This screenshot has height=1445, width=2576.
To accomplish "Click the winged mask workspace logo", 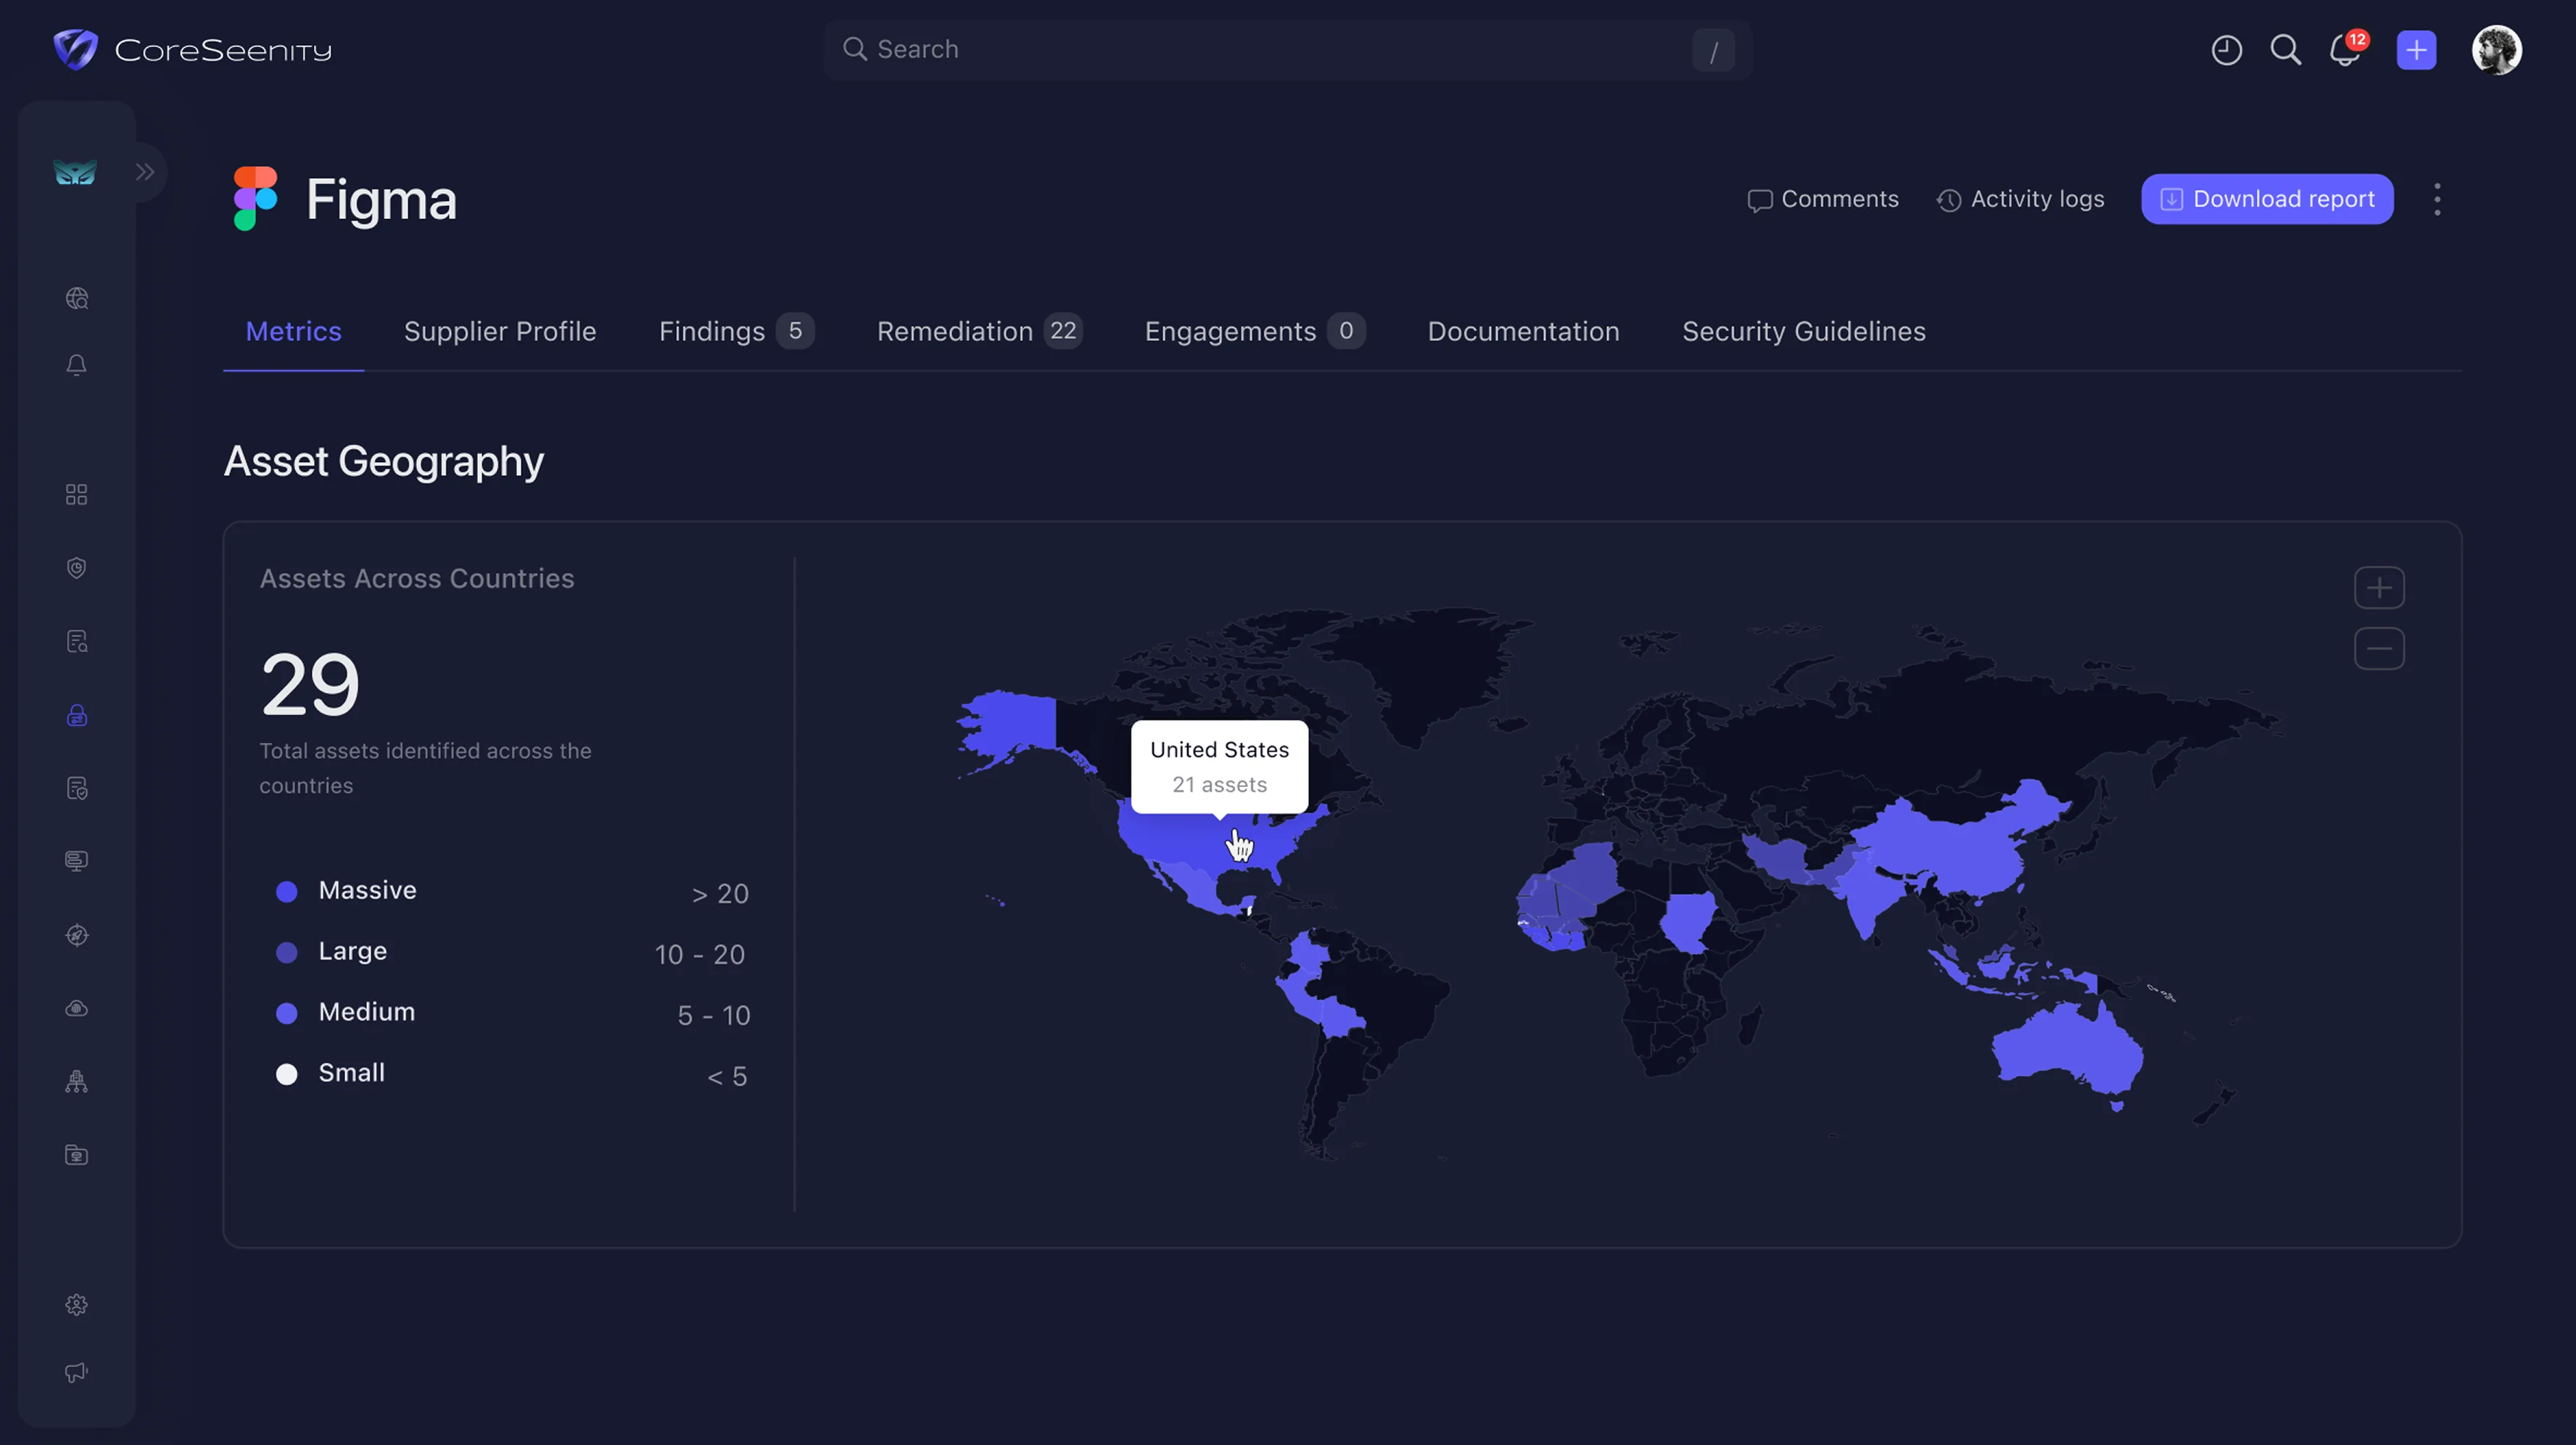I will (x=75, y=172).
